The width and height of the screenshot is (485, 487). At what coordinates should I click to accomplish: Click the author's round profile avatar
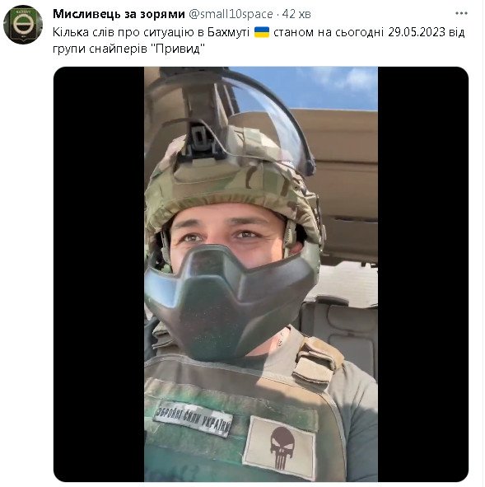coord(23,25)
